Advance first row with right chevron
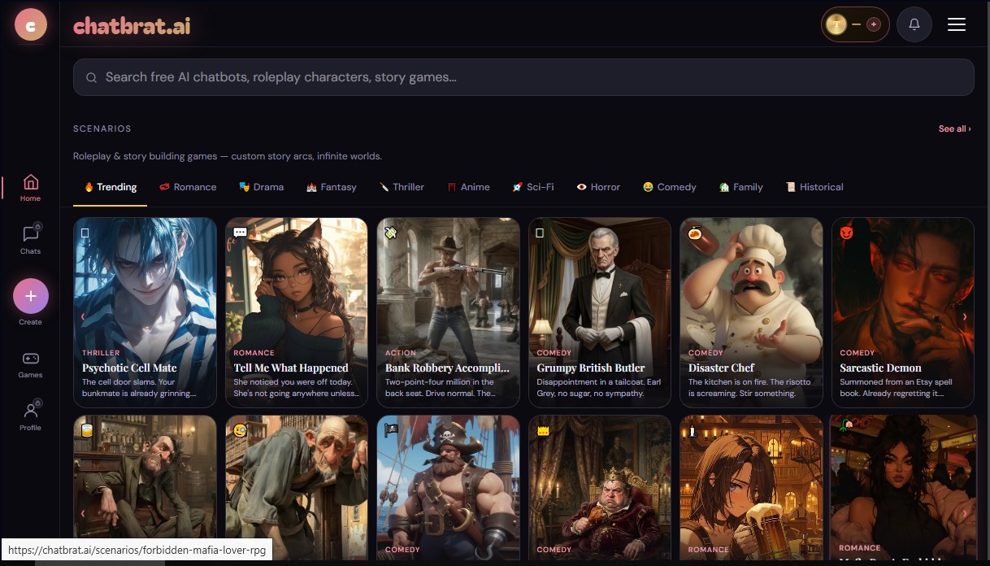Image resolution: width=990 pixels, height=566 pixels. [x=965, y=316]
